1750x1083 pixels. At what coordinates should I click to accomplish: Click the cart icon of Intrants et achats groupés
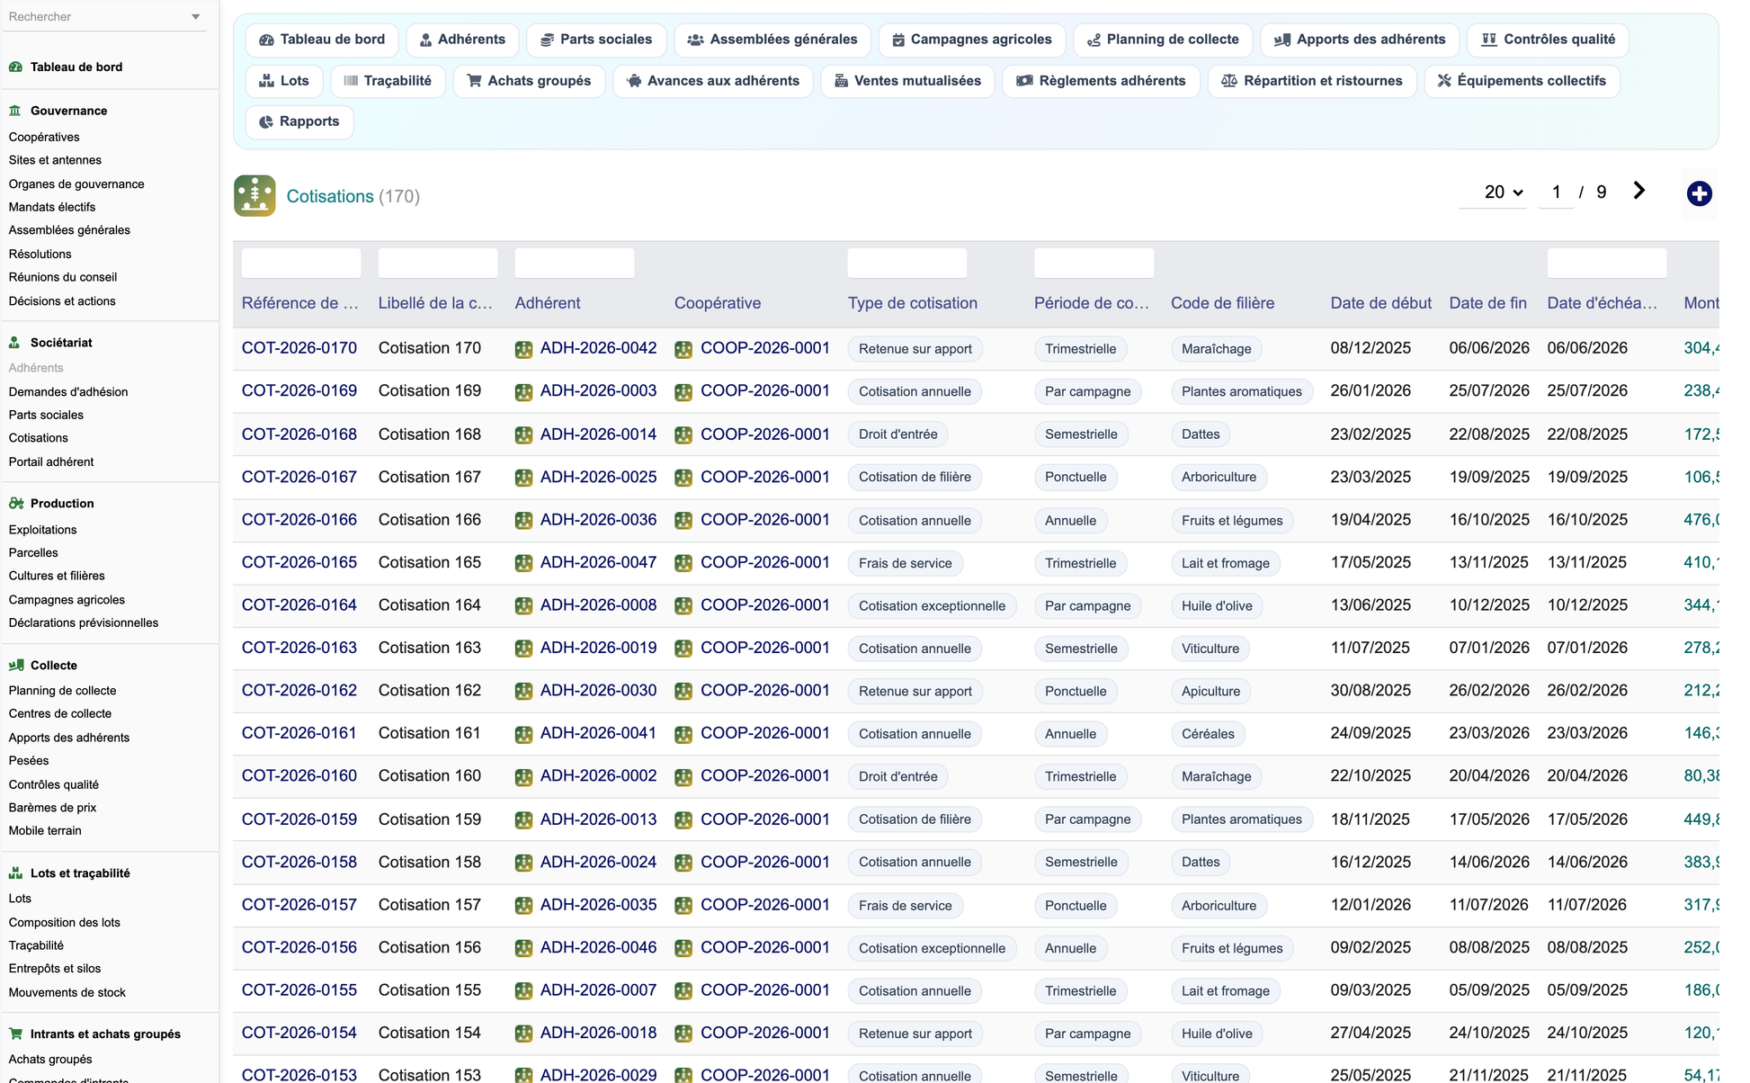tap(15, 1034)
